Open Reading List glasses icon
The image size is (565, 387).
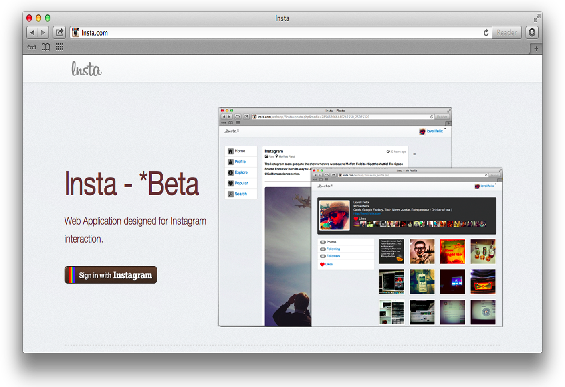(32, 47)
